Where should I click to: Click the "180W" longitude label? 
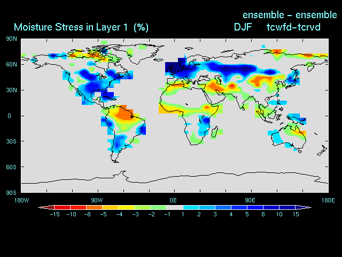[x=21, y=200]
